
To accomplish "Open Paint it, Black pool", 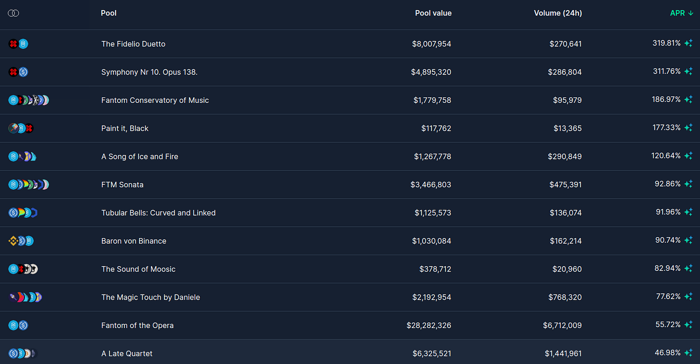I will [x=124, y=128].
